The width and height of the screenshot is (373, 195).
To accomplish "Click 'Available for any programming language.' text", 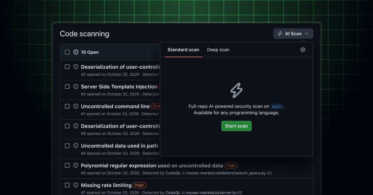I will point(236,113).
